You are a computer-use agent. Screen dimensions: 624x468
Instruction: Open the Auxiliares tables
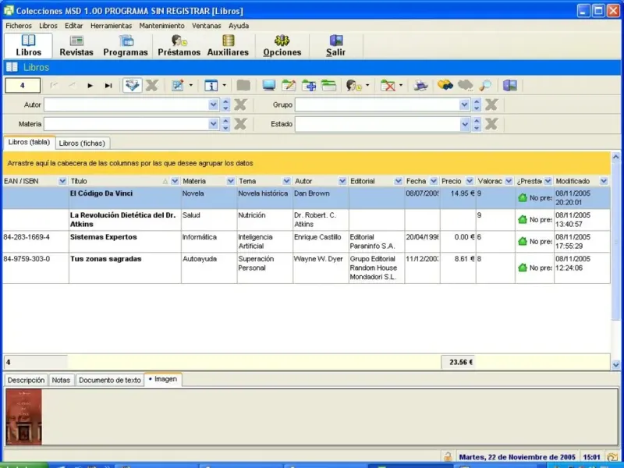tap(228, 45)
